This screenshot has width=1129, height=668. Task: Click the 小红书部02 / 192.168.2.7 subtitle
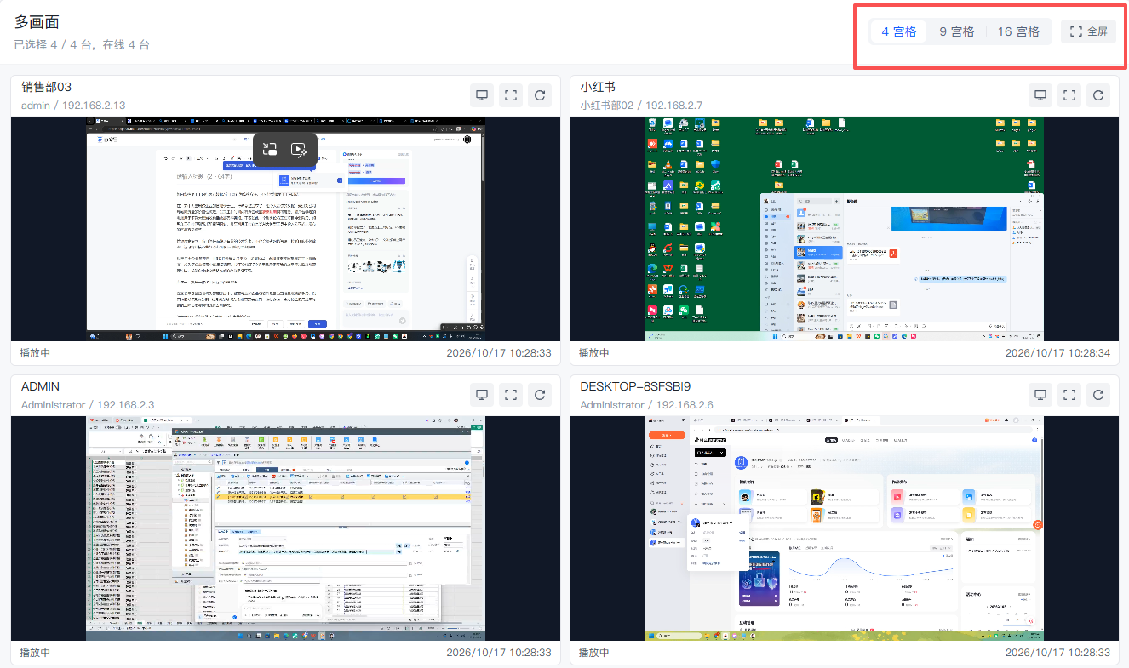[641, 106]
